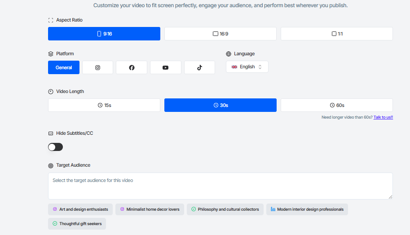Open the English language dropdown
The image size is (410, 235).
click(247, 67)
